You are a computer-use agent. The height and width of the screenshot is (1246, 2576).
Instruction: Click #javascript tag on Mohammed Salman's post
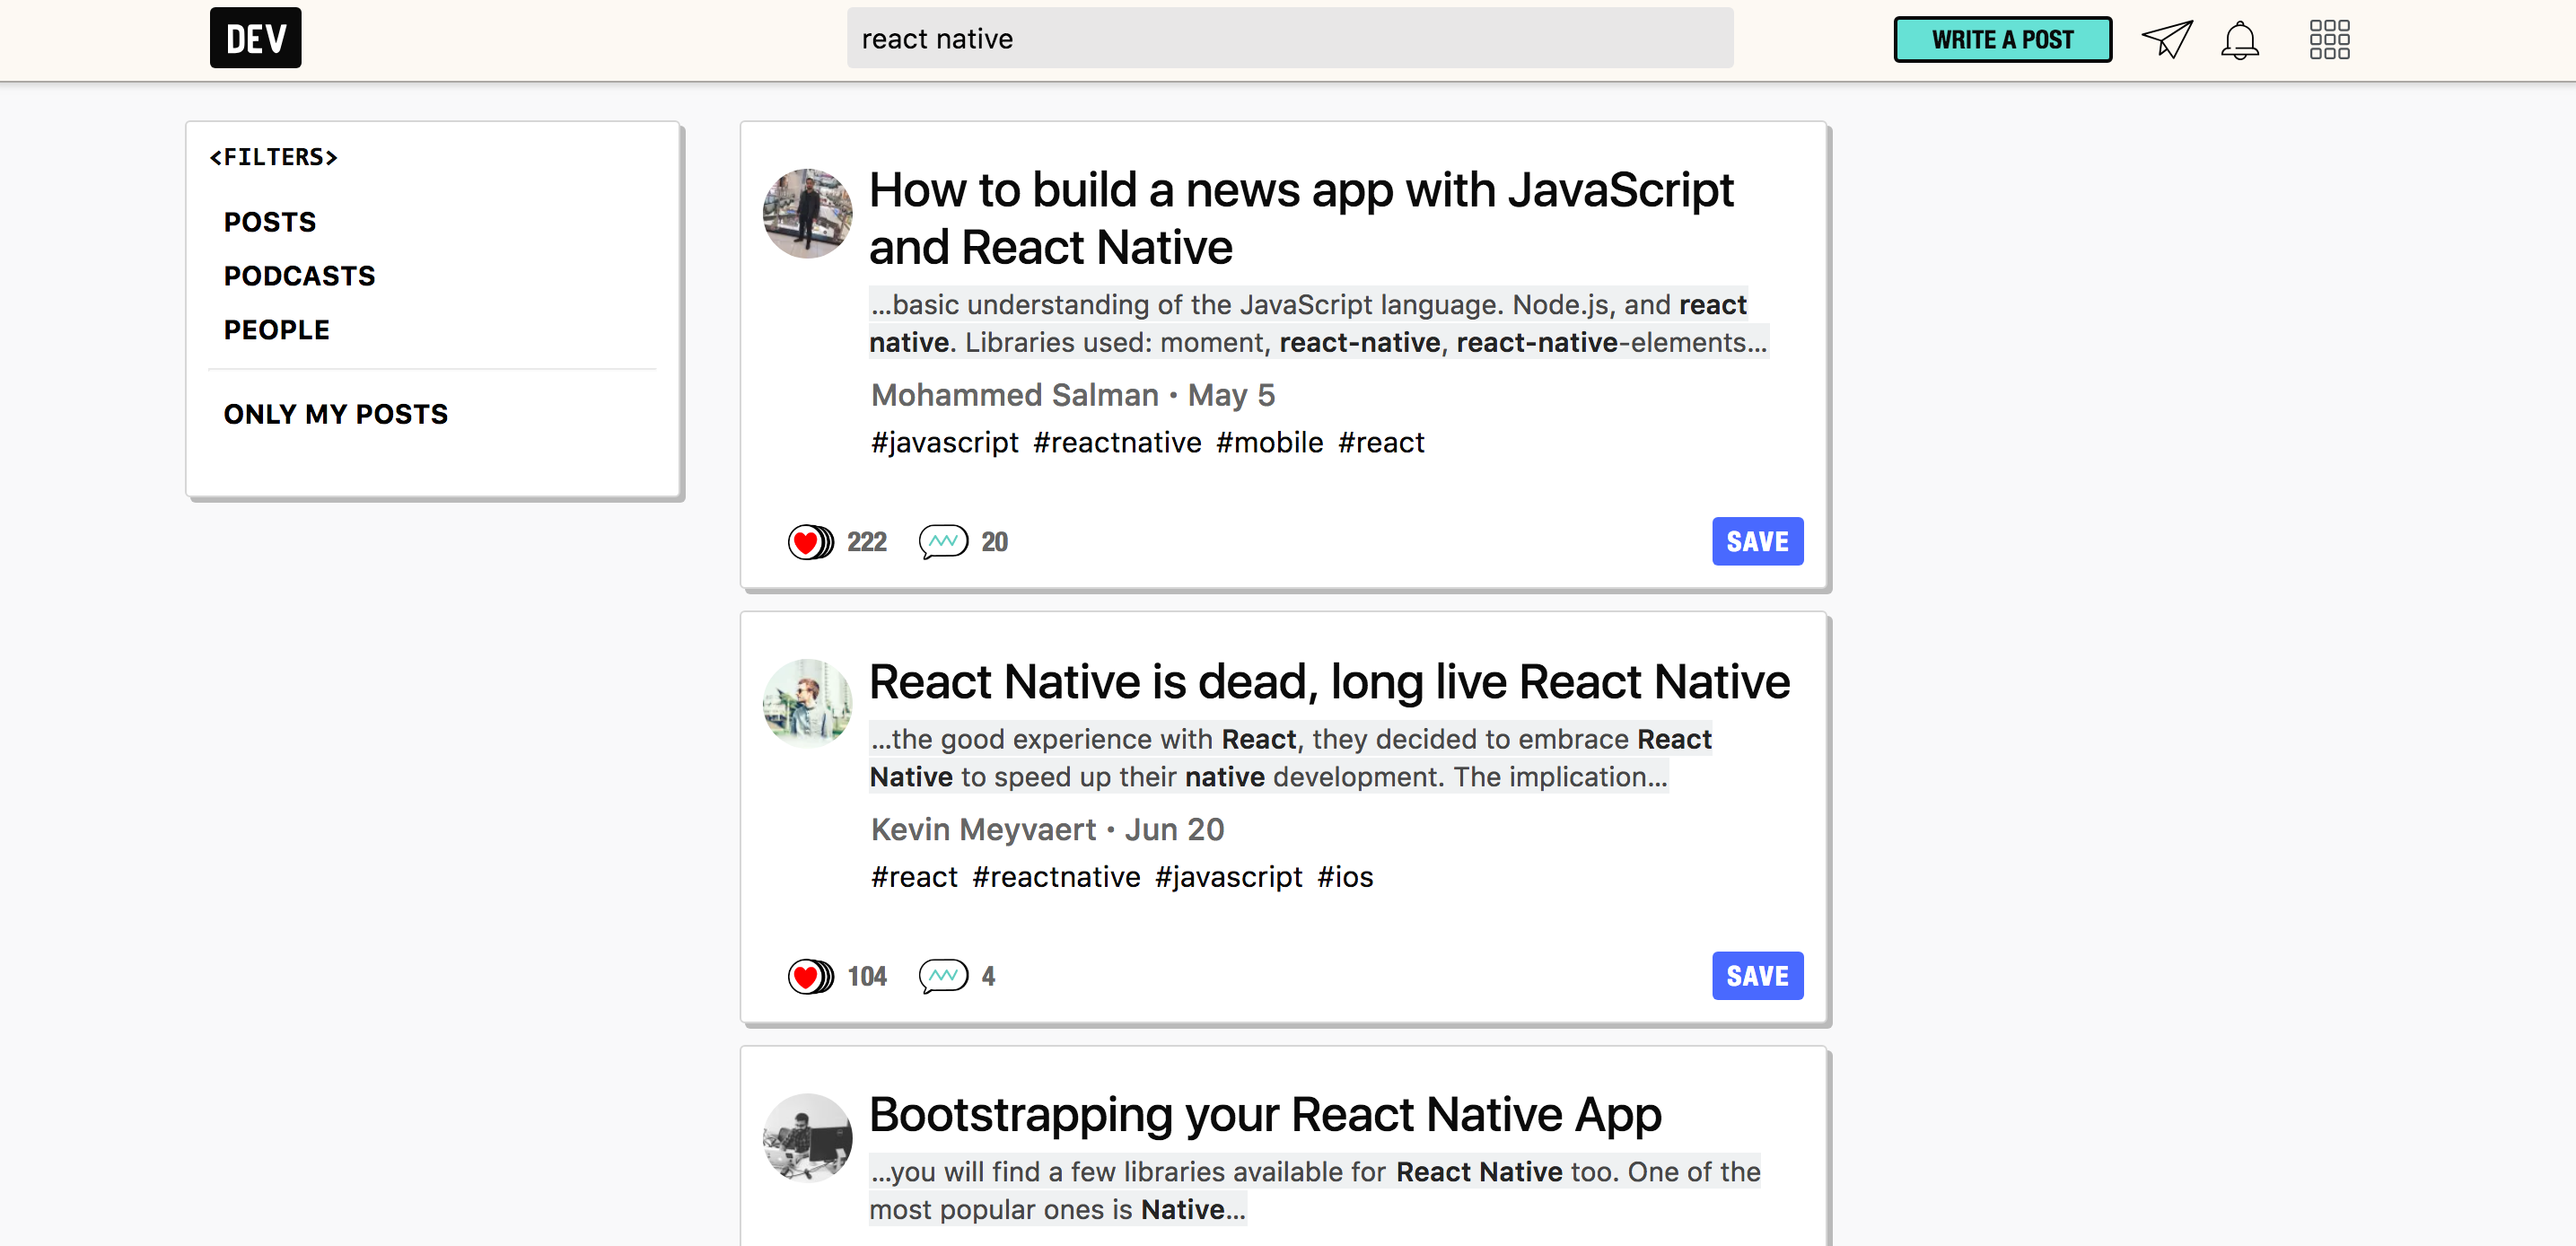click(x=945, y=442)
